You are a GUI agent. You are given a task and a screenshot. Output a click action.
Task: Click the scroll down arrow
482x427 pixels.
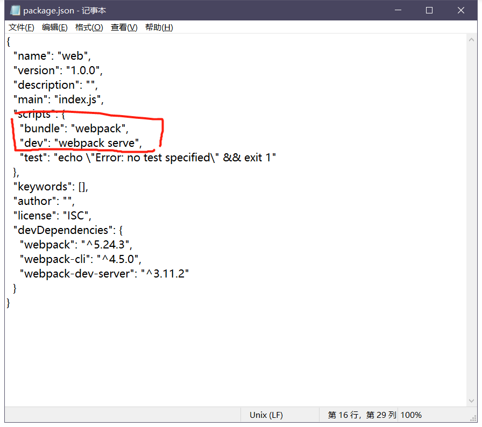tap(471, 401)
